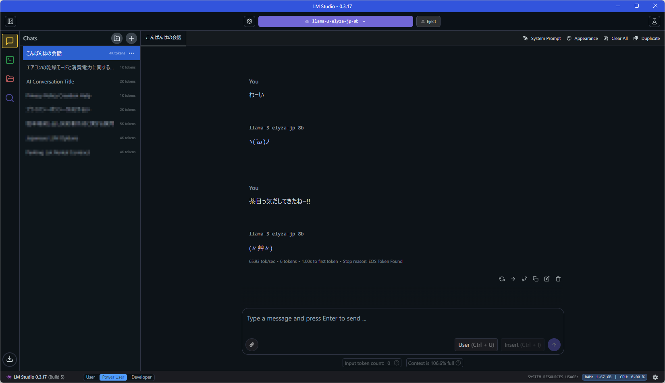
Task: Open the Discover search icon in sidebar
Action: click(10, 98)
